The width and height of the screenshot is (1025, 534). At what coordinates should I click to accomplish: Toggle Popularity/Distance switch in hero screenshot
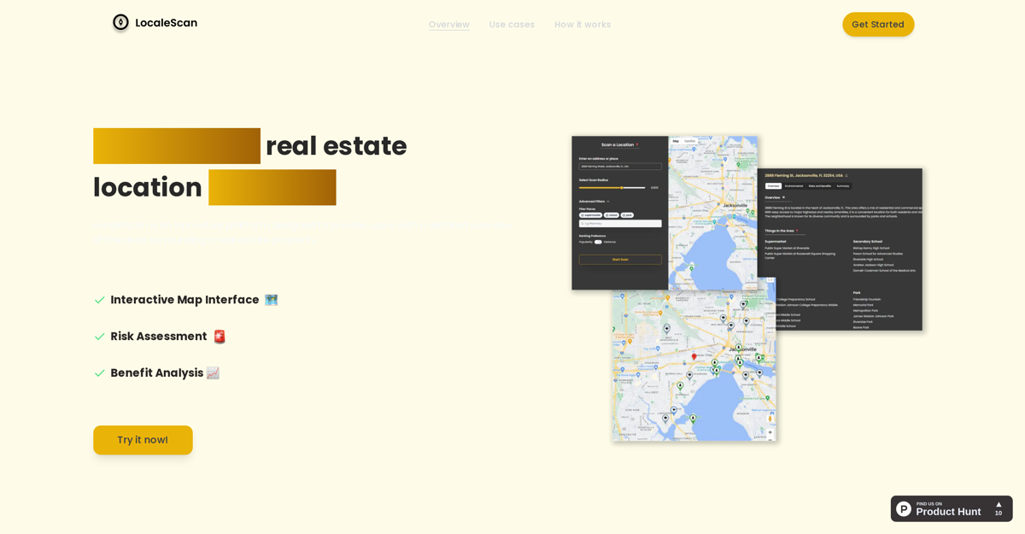pos(598,242)
